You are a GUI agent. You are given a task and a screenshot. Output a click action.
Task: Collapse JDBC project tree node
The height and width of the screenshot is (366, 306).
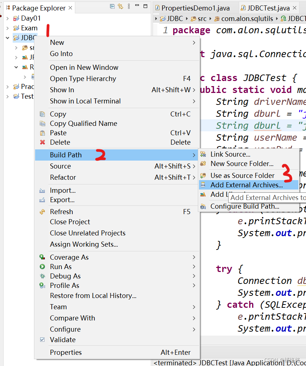[8, 38]
